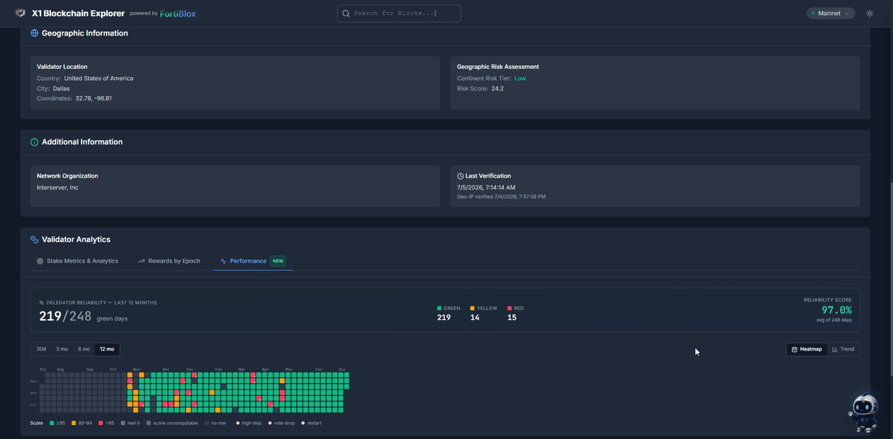
Task: Click the GREEN 219 count
Action: pos(444,318)
